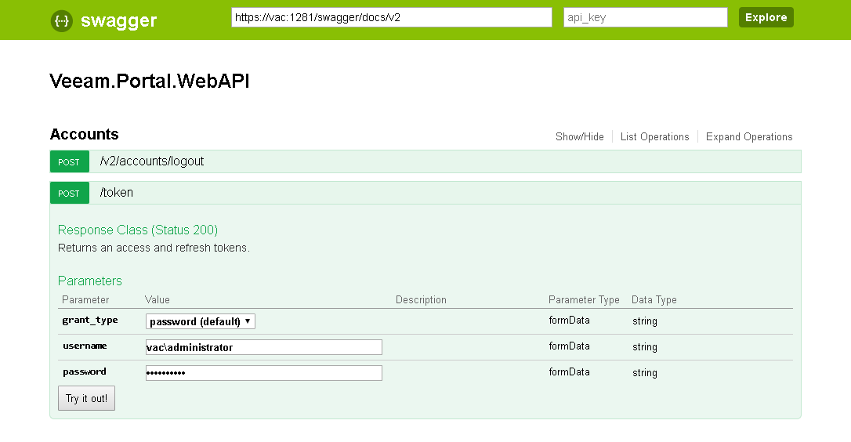
Task: Click 'Value' column header
Action: tap(158, 299)
